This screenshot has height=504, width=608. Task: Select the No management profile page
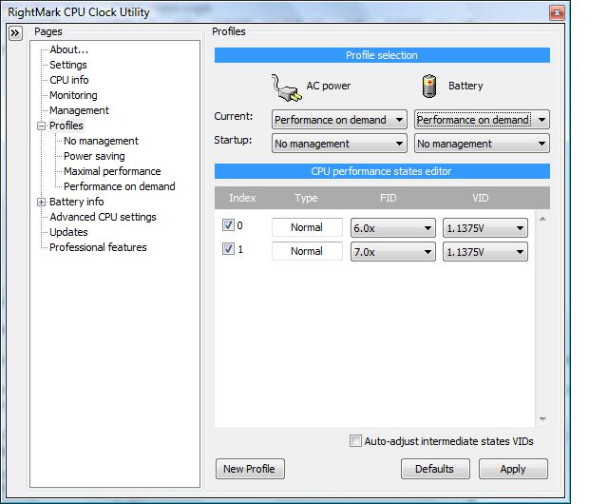point(101,141)
